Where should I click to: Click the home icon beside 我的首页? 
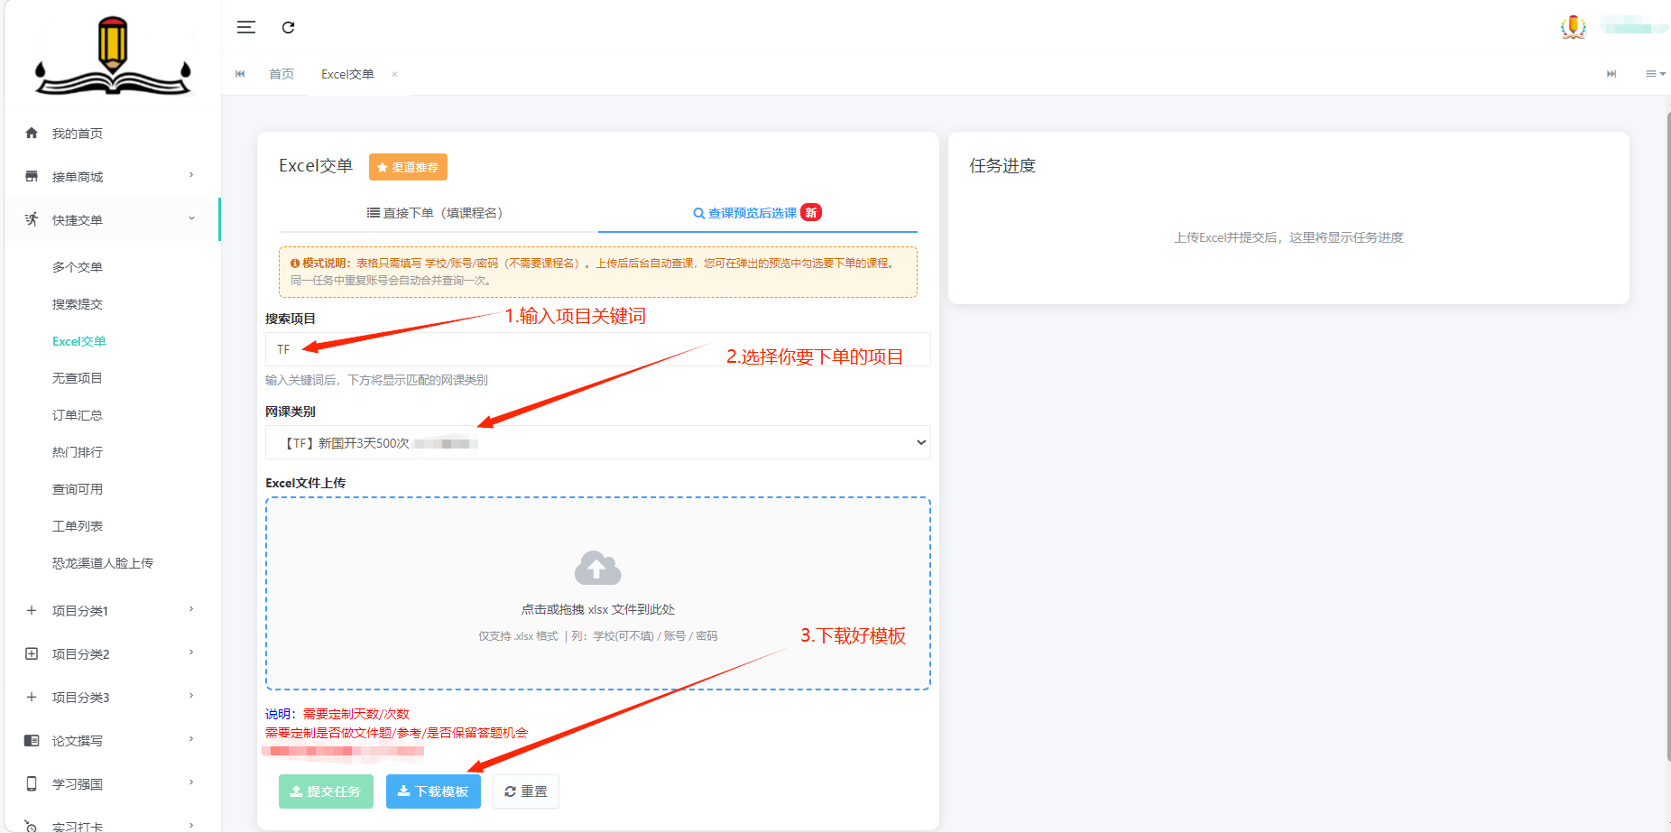(x=32, y=133)
